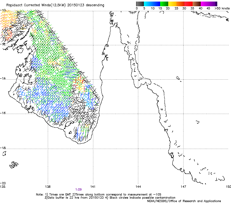Click the legend value '40'
The height and width of the screenshot is (203, 231).
(x=200, y=8)
